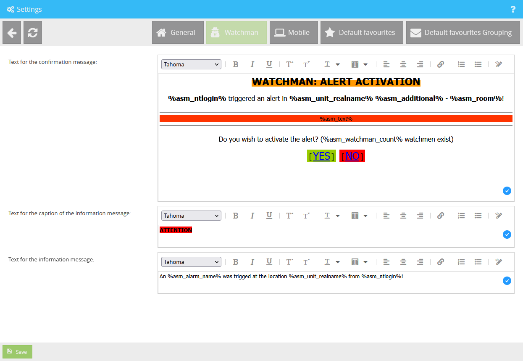The height and width of the screenshot is (361, 523).
Task: Insert link in confirmation message editor
Action: click(441, 64)
